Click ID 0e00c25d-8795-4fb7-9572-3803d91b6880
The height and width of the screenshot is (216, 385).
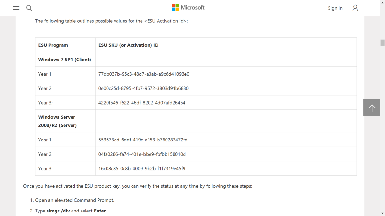(143, 88)
